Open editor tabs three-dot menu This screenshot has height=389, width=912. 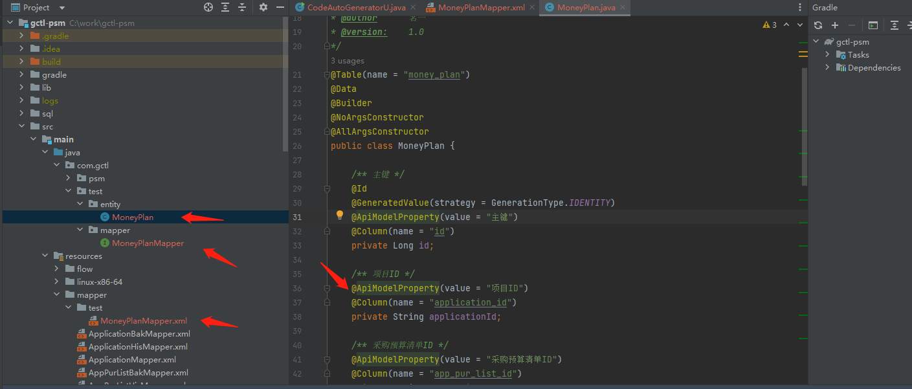799,8
